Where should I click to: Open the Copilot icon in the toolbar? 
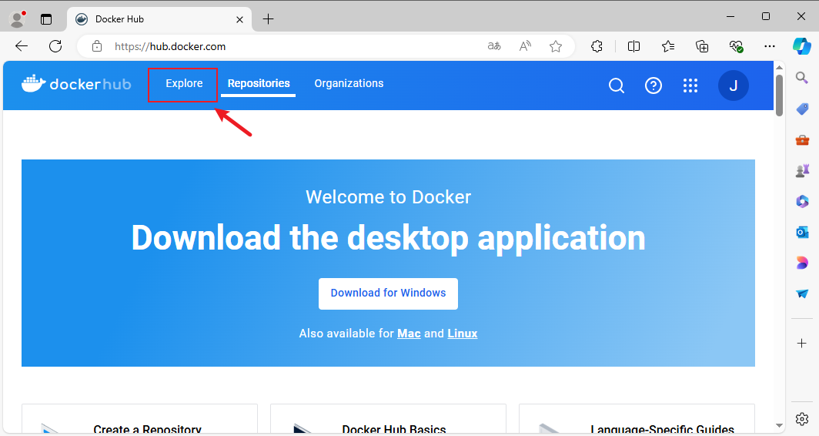click(x=802, y=46)
